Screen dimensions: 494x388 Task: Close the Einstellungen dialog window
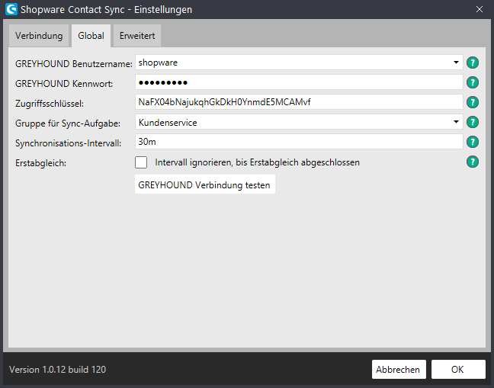coord(480,9)
